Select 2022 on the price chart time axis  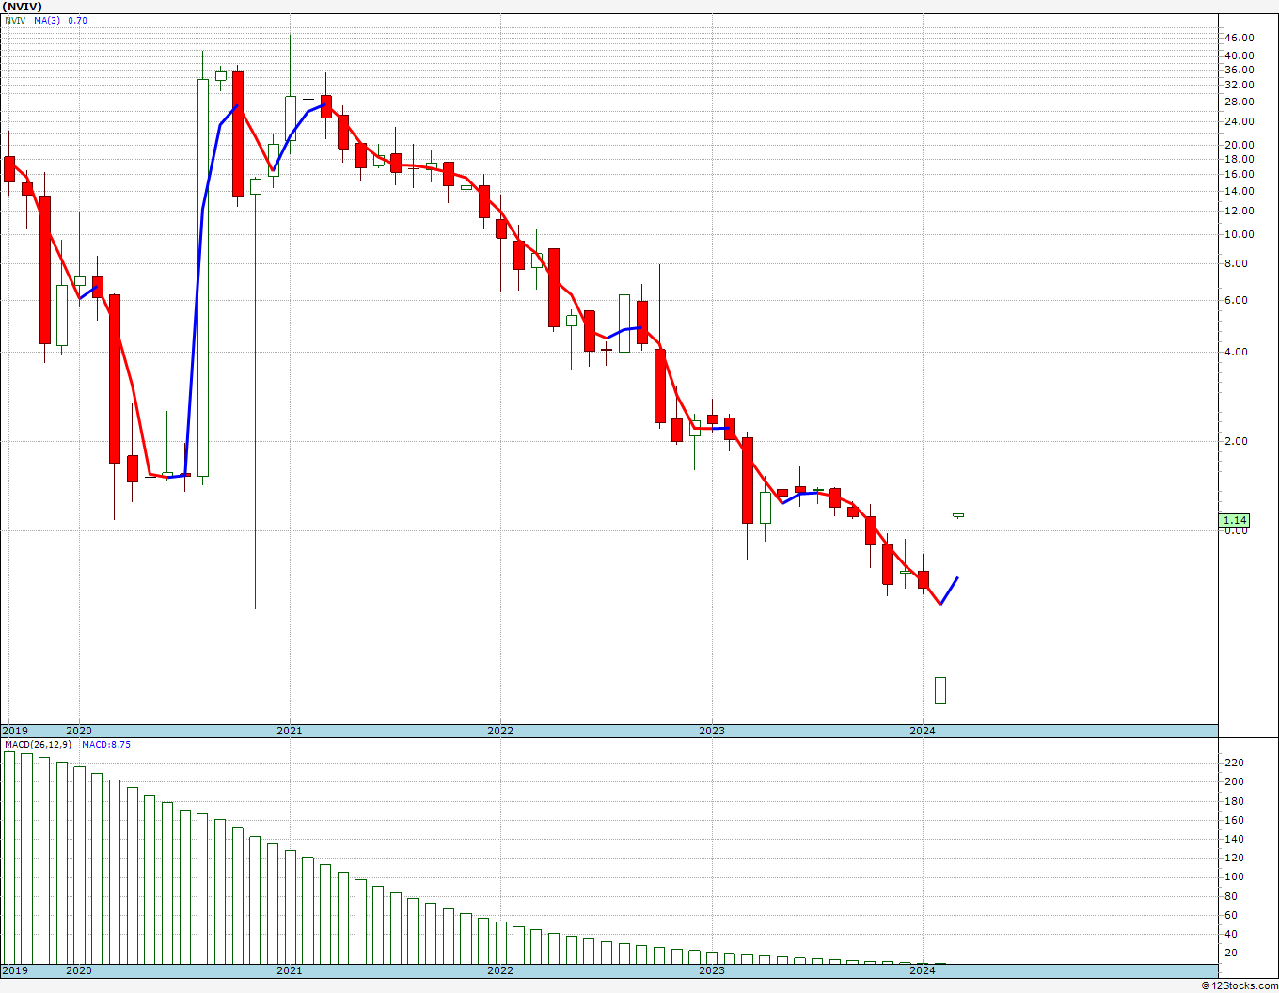(500, 731)
